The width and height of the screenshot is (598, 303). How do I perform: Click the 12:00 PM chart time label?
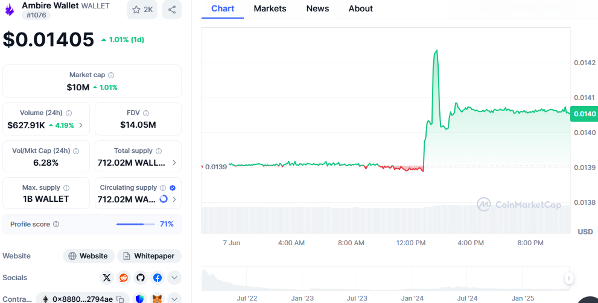pyautogui.click(x=411, y=243)
